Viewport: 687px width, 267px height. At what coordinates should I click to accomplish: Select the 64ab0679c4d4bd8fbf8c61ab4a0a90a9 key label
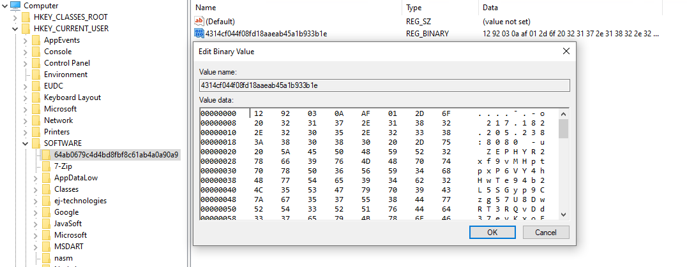click(x=116, y=155)
